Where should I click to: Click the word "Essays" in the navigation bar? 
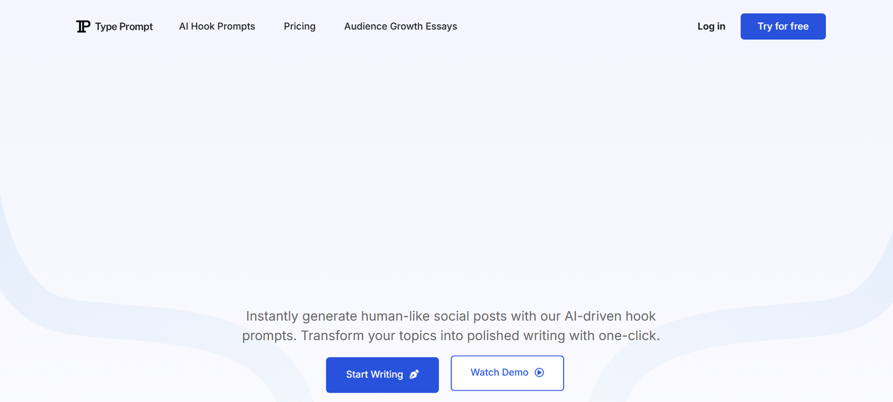pos(441,26)
